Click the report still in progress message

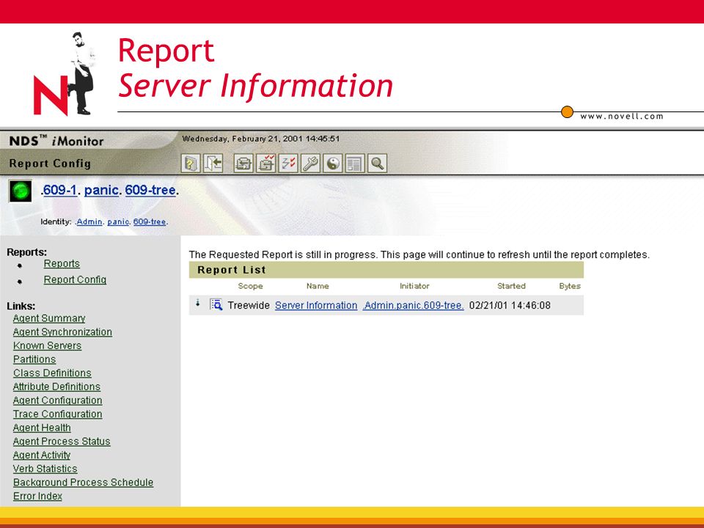click(x=419, y=254)
